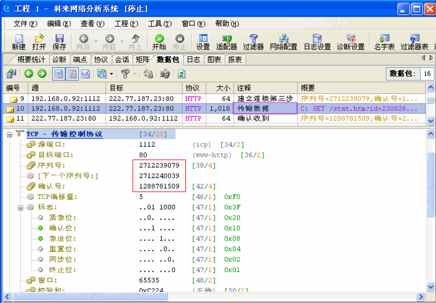436x303 pixels.
Task: Select packet row 11 确认收到
Action: (214, 119)
